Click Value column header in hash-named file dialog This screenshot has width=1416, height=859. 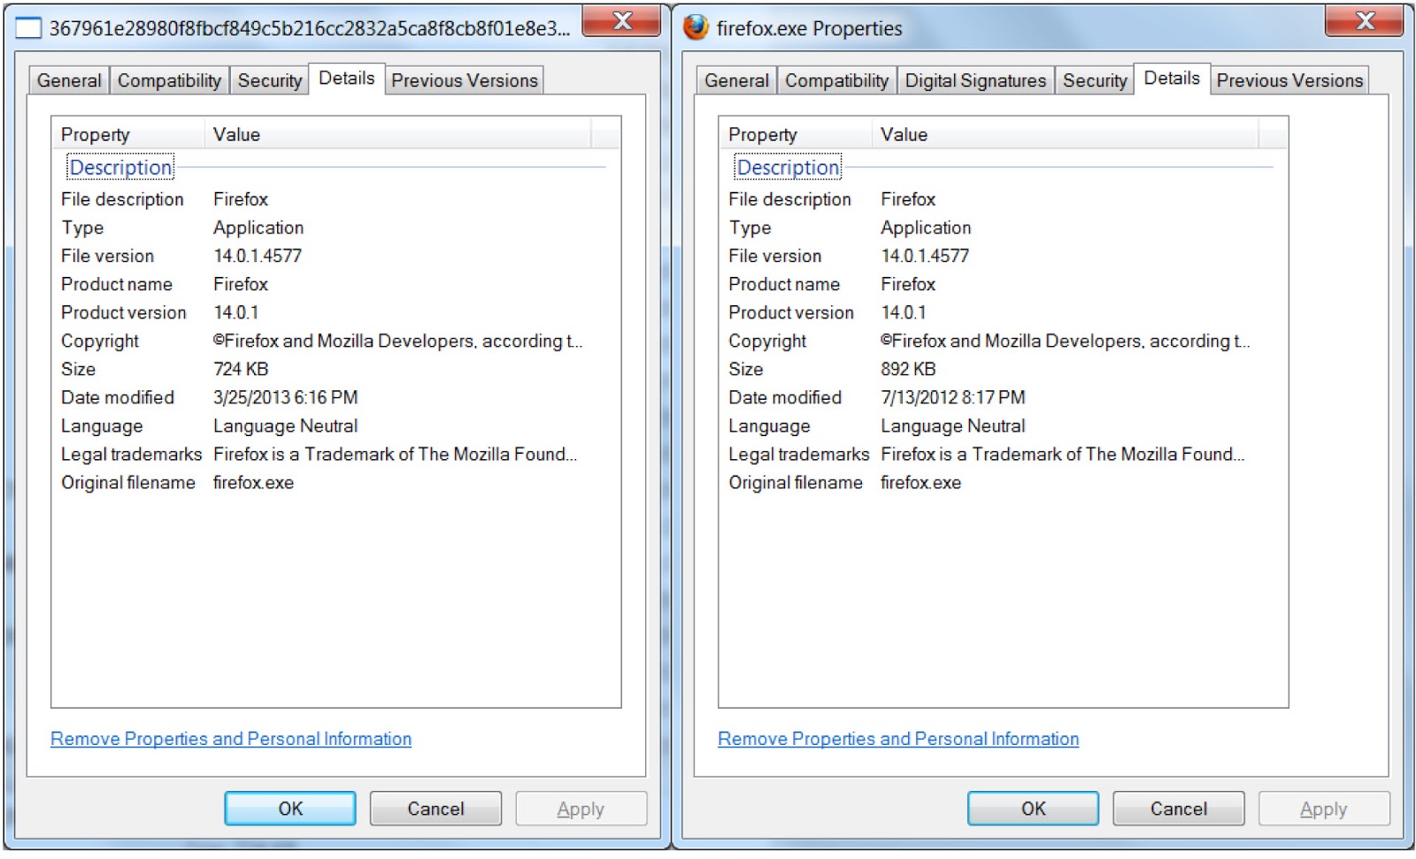[x=398, y=134]
